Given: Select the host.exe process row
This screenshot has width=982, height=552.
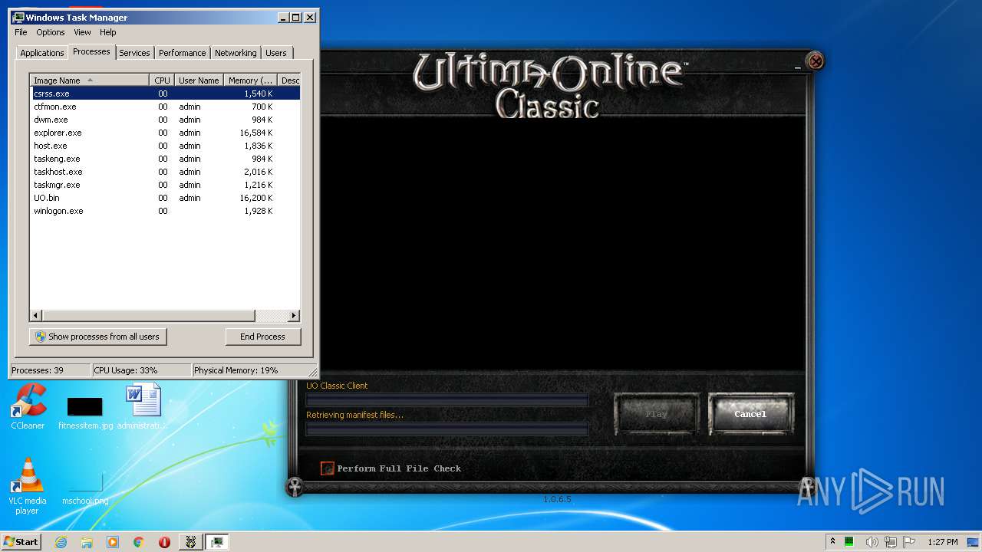Looking at the screenshot, I should (165, 146).
